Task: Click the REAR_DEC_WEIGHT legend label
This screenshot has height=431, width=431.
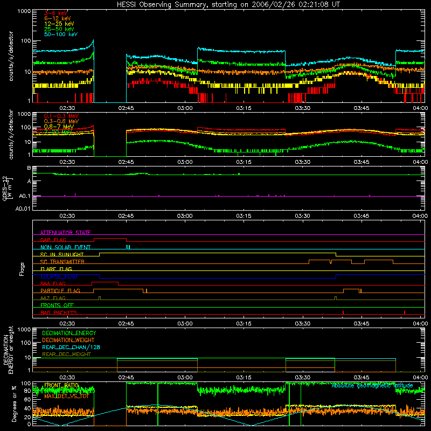Action: tap(66, 354)
